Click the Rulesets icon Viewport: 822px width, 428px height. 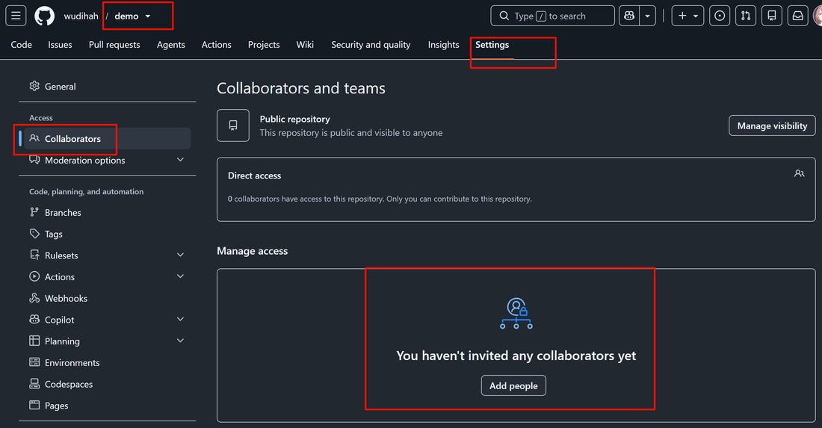(34, 255)
